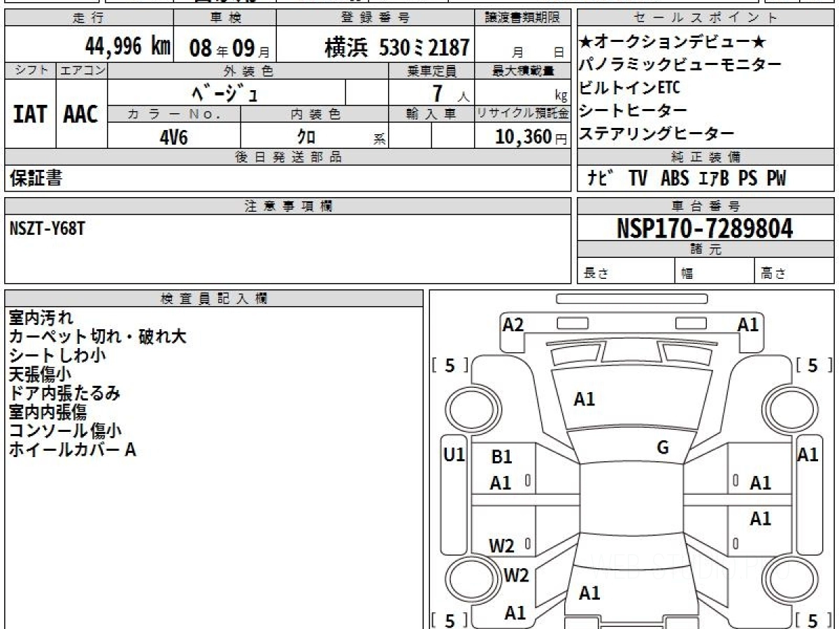Select the chassis number NSP170-7289804
This screenshot has height=629, width=839.
click(705, 228)
